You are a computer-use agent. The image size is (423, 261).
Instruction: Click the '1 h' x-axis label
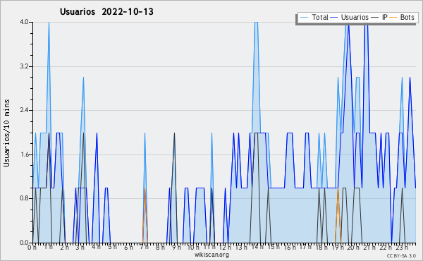click(x=49, y=247)
